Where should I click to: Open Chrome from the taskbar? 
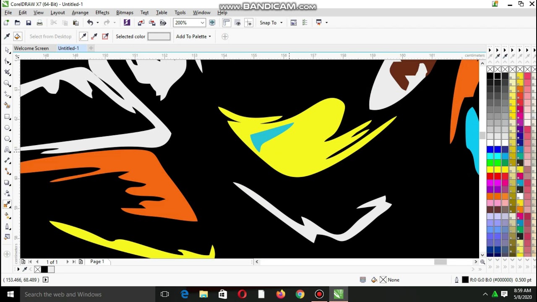click(300, 294)
